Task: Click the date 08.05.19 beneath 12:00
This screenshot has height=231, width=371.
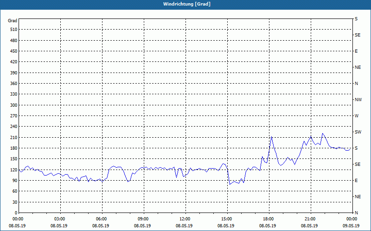Action: pyautogui.click(x=184, y=225)
